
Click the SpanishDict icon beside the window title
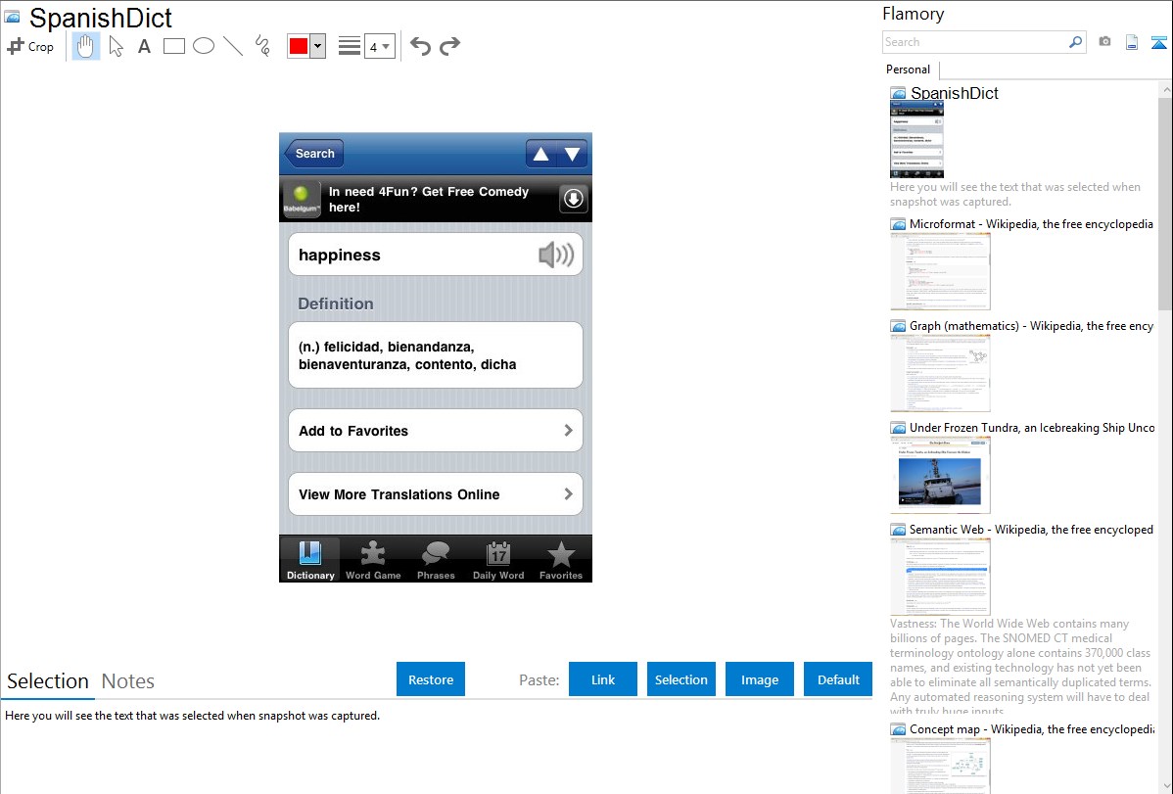click(x=12, y=17)
